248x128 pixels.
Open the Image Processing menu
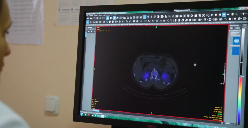coord(106,15)
